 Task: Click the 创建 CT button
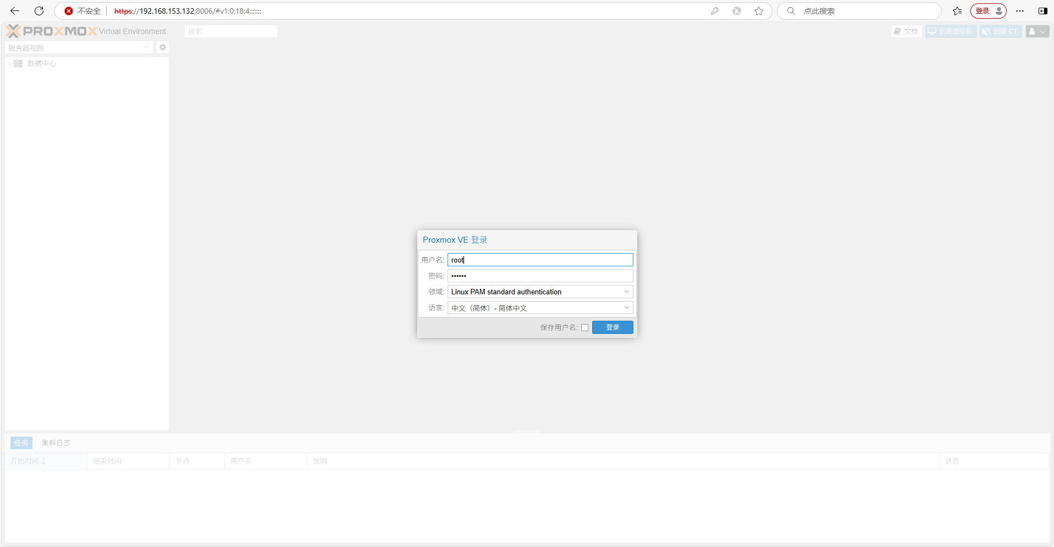tap(1001, 31)
